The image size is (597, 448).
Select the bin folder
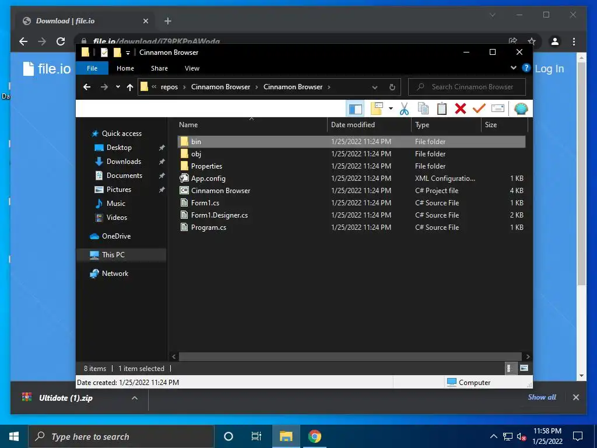(352, 142)
